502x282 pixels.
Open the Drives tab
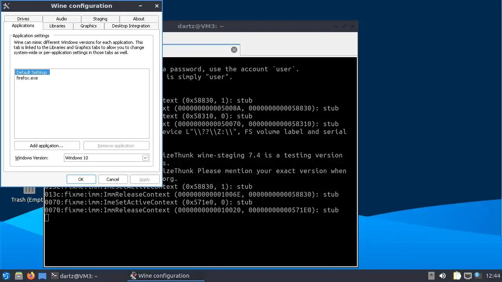pos(23,19)
